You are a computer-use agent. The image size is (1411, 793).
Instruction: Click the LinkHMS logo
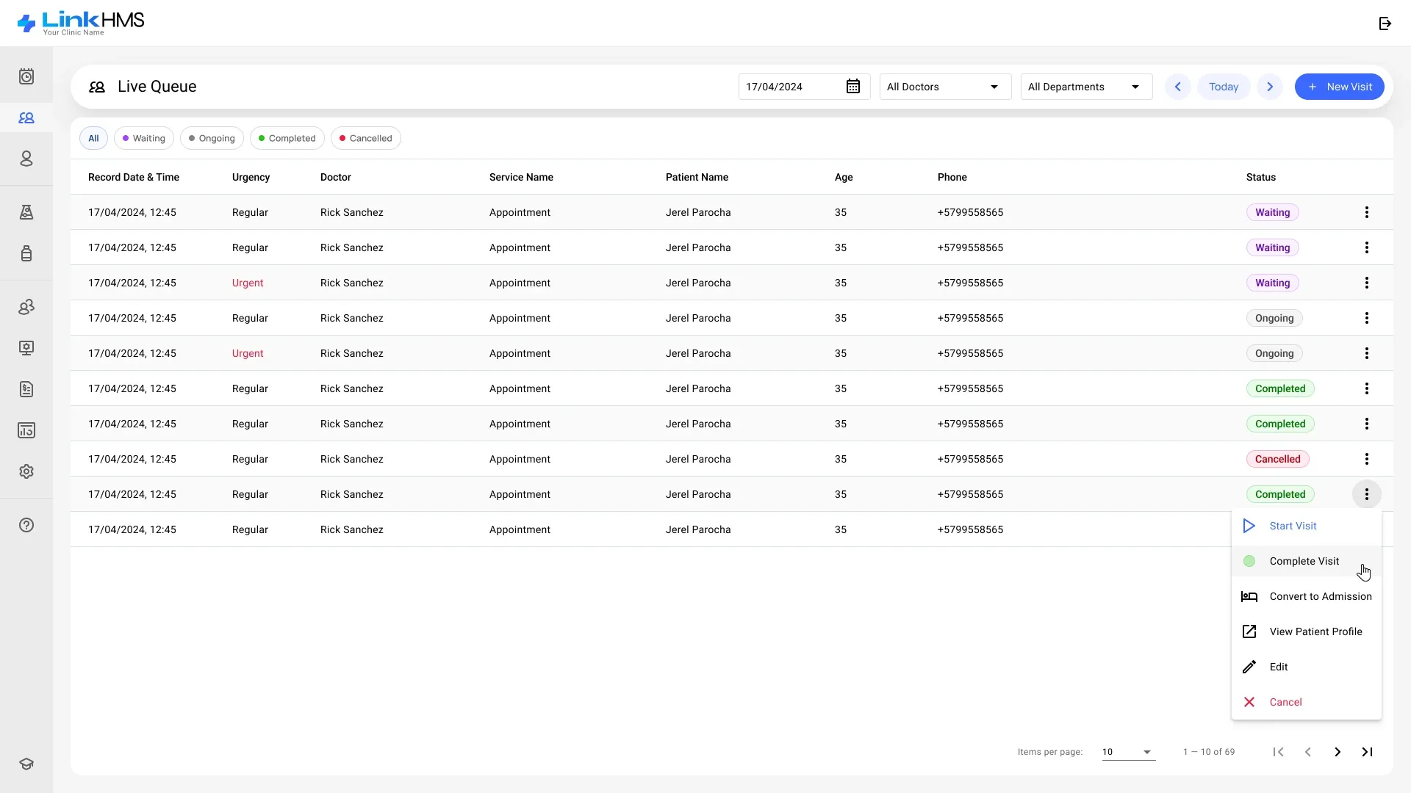tap(81, 23)
